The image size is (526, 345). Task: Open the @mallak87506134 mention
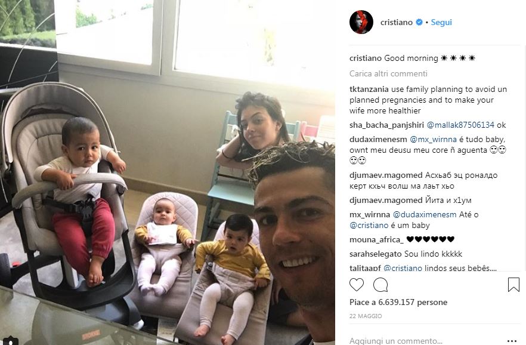460,125
